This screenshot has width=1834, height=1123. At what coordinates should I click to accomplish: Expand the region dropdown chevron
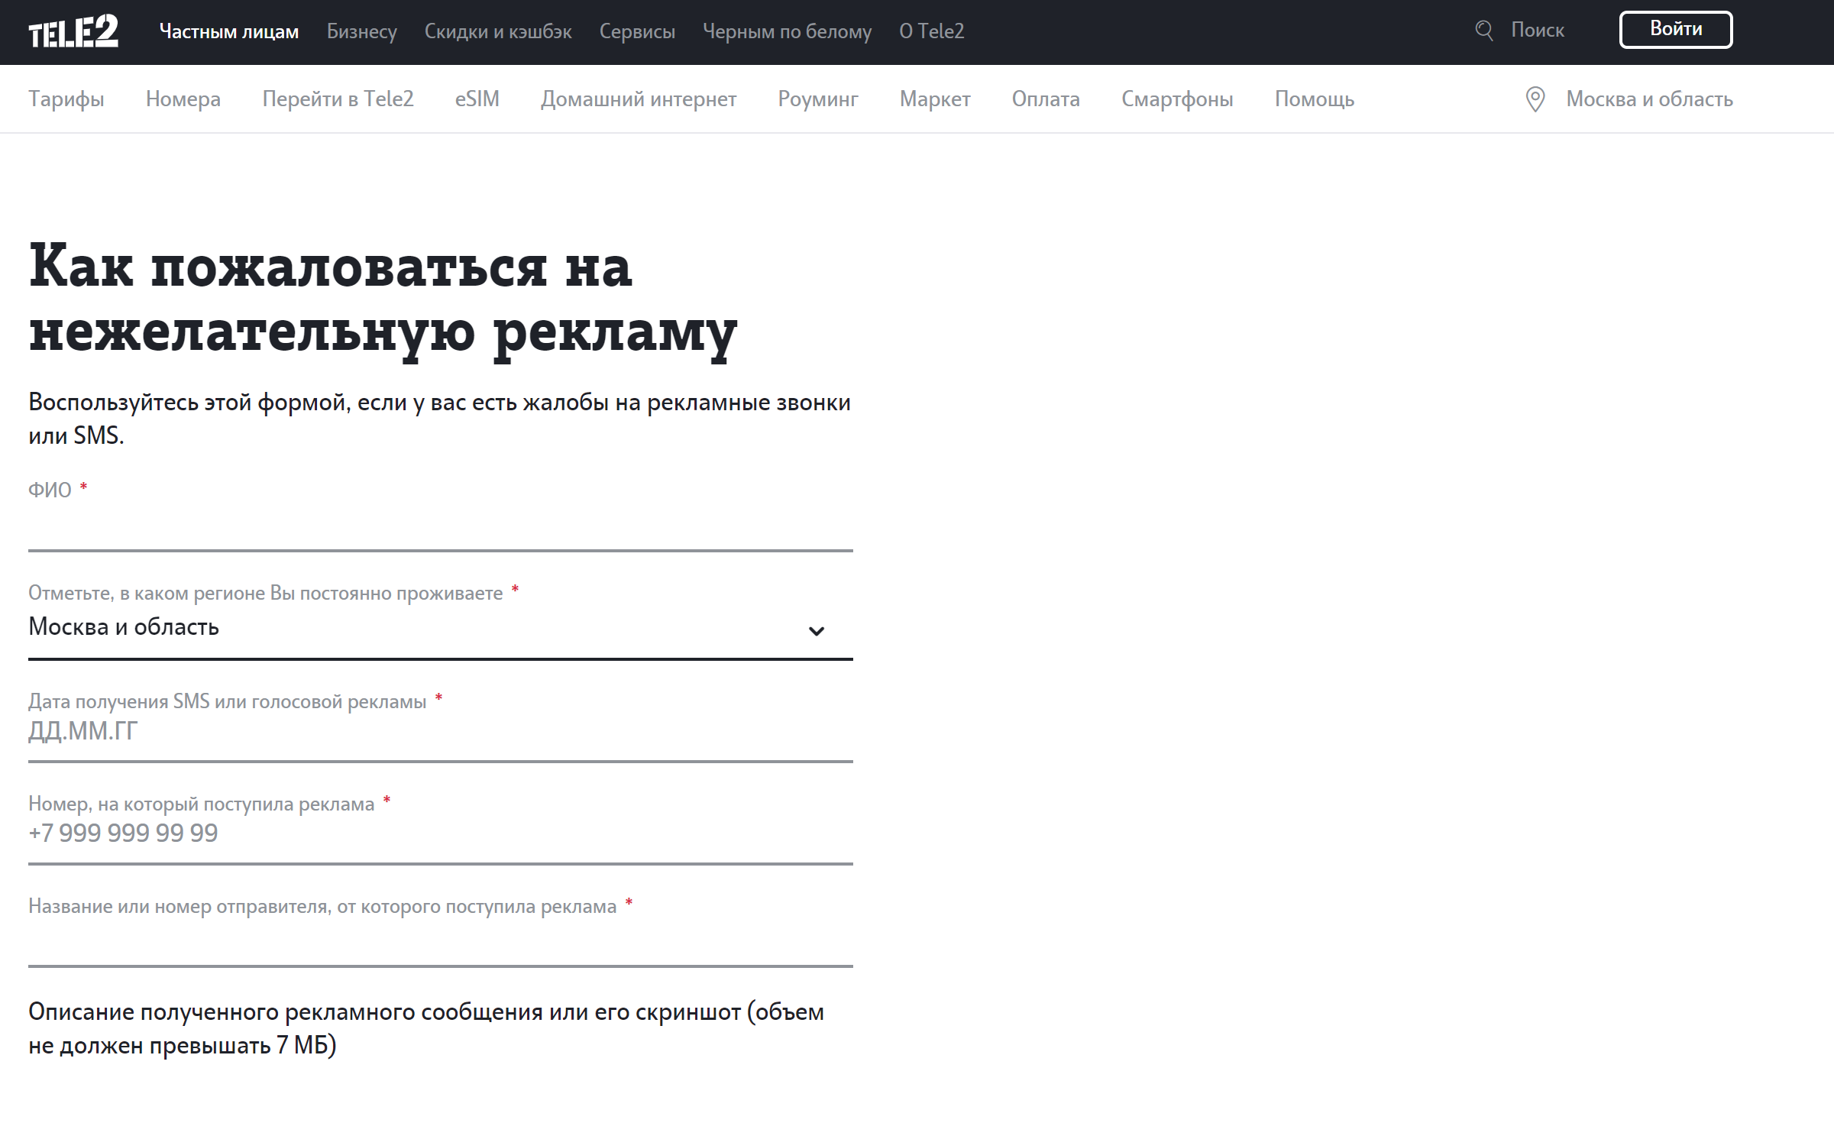[x=816, y=631]
